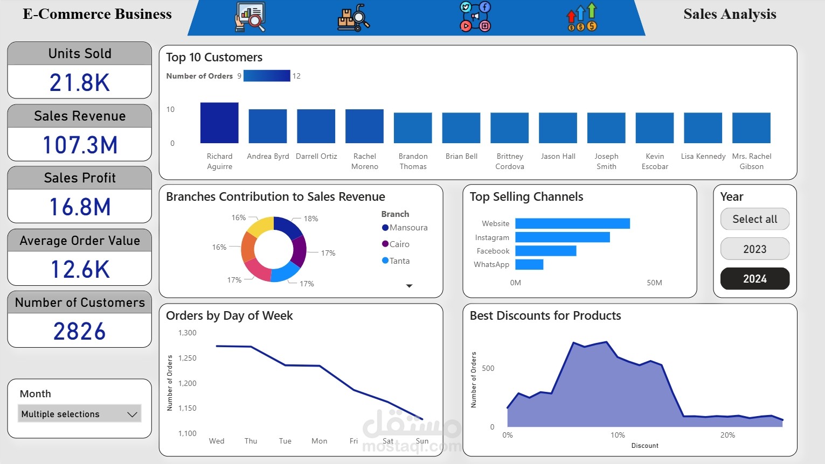This screenshot has width=825, height=464.
Task: Open the products inventory page icon
Action: [353, 17]
